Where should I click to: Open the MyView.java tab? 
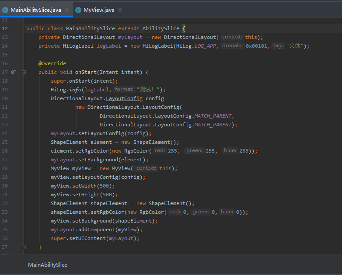pyautogui.click(x=99, y=10)
